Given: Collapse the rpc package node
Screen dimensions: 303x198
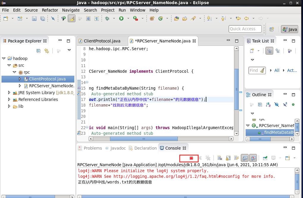Looking at the screenshot, I should pyautogui.click(x=14, y=72).
